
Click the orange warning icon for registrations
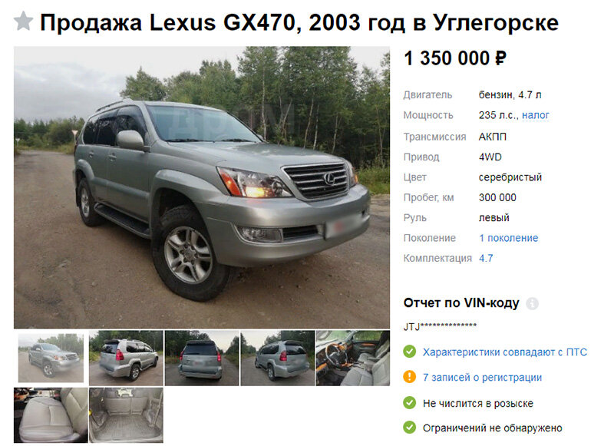pyautogui.click(x=410, y=377)
